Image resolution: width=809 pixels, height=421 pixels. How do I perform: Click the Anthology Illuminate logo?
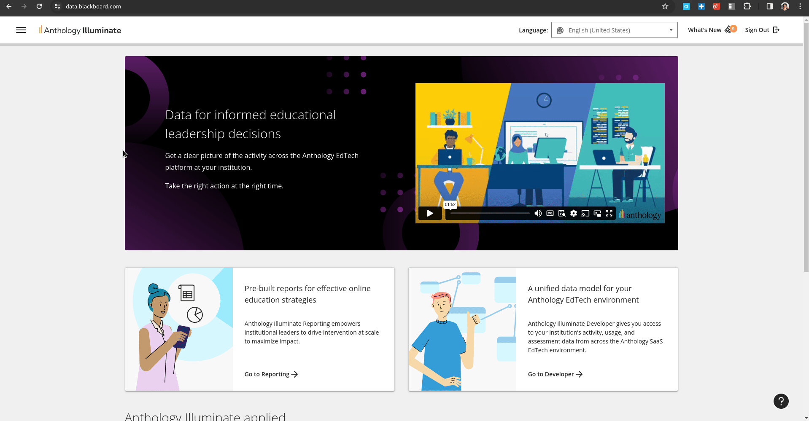(x=80, y=30)
